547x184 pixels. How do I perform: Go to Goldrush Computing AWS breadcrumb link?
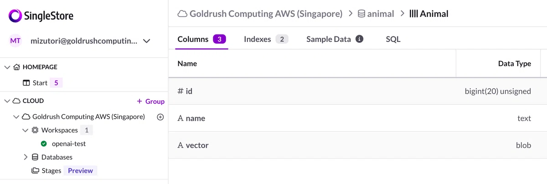click(x=266, y=14)
